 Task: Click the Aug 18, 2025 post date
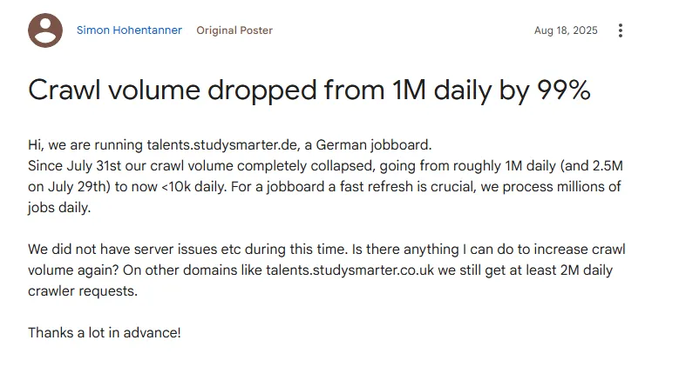566,30
